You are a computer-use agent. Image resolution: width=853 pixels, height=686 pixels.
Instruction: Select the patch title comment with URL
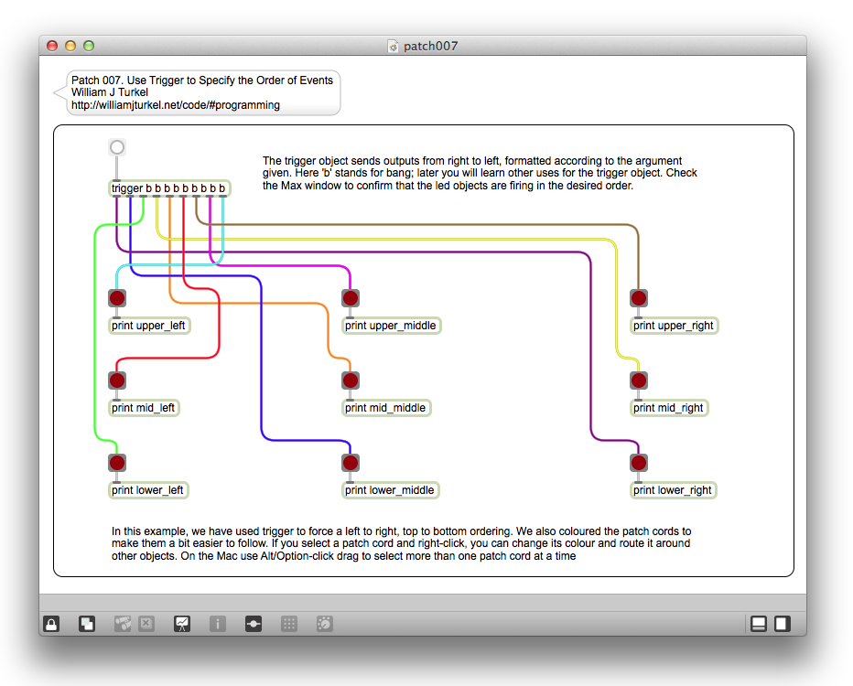pyautogui.click(x=201, y=93)
